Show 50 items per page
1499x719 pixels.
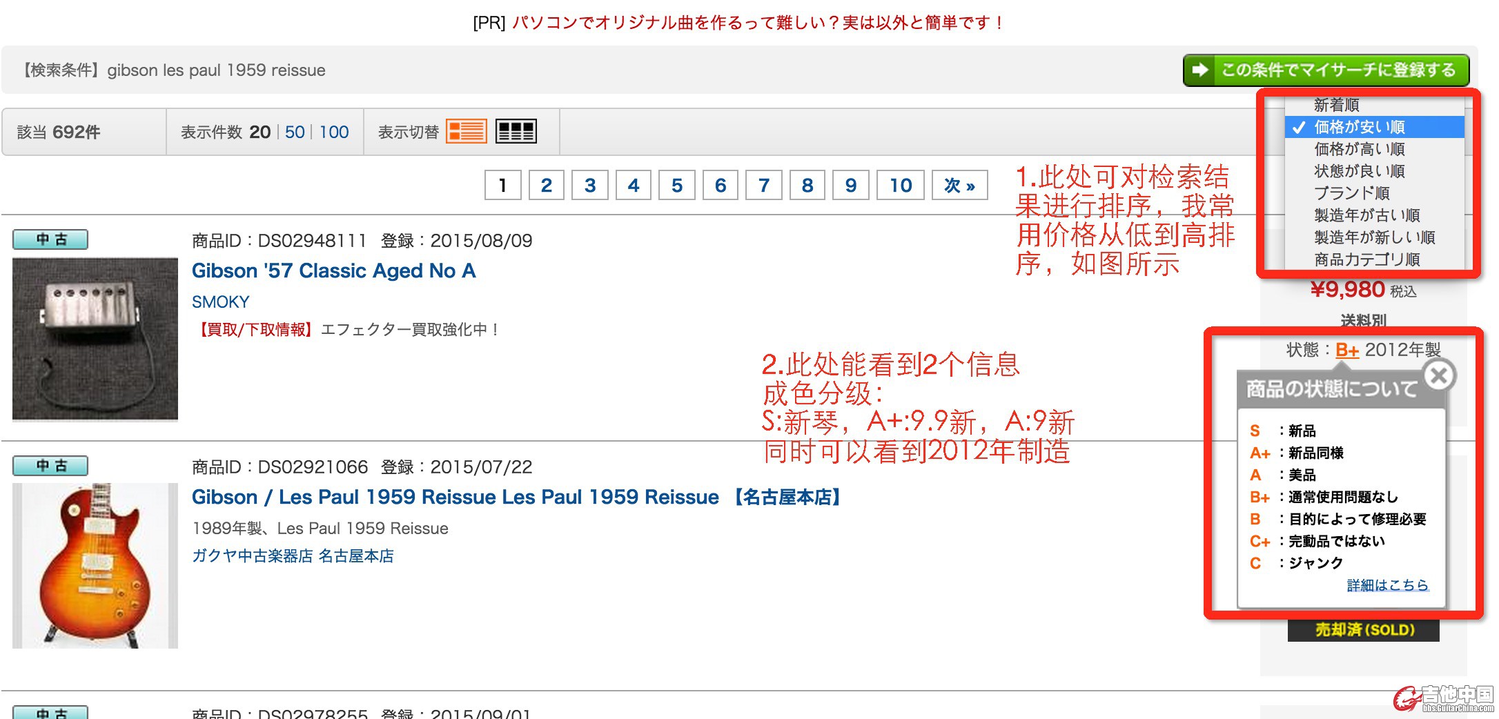click(295, 132)
